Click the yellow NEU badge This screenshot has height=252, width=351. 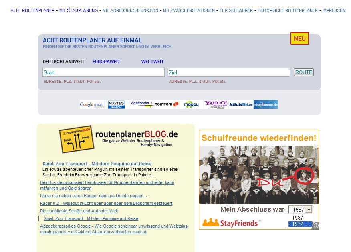pyautogui.click(x=300, y=38)
